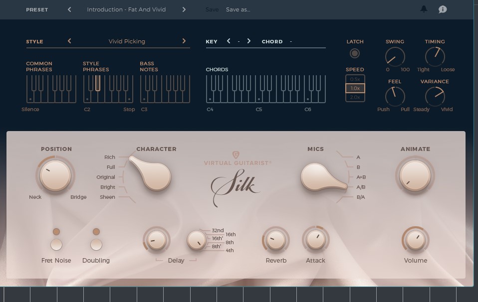Image resolution: width=478 pixels, height=302 pixels.
Task: Select previous style arrow
Action: (x=69, y=41)
